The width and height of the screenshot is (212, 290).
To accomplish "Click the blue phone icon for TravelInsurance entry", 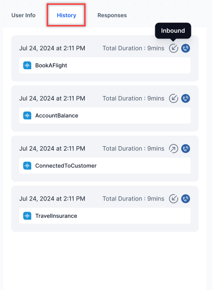I will [186, 199].
